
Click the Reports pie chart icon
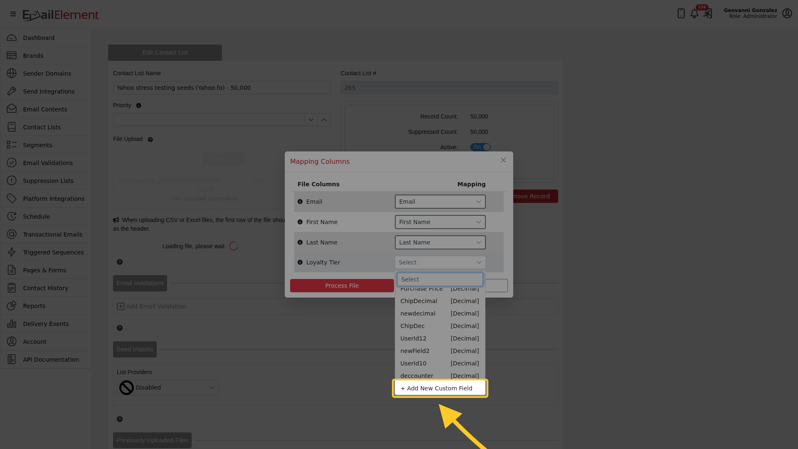pyautogui.click(x=12, y=306)
